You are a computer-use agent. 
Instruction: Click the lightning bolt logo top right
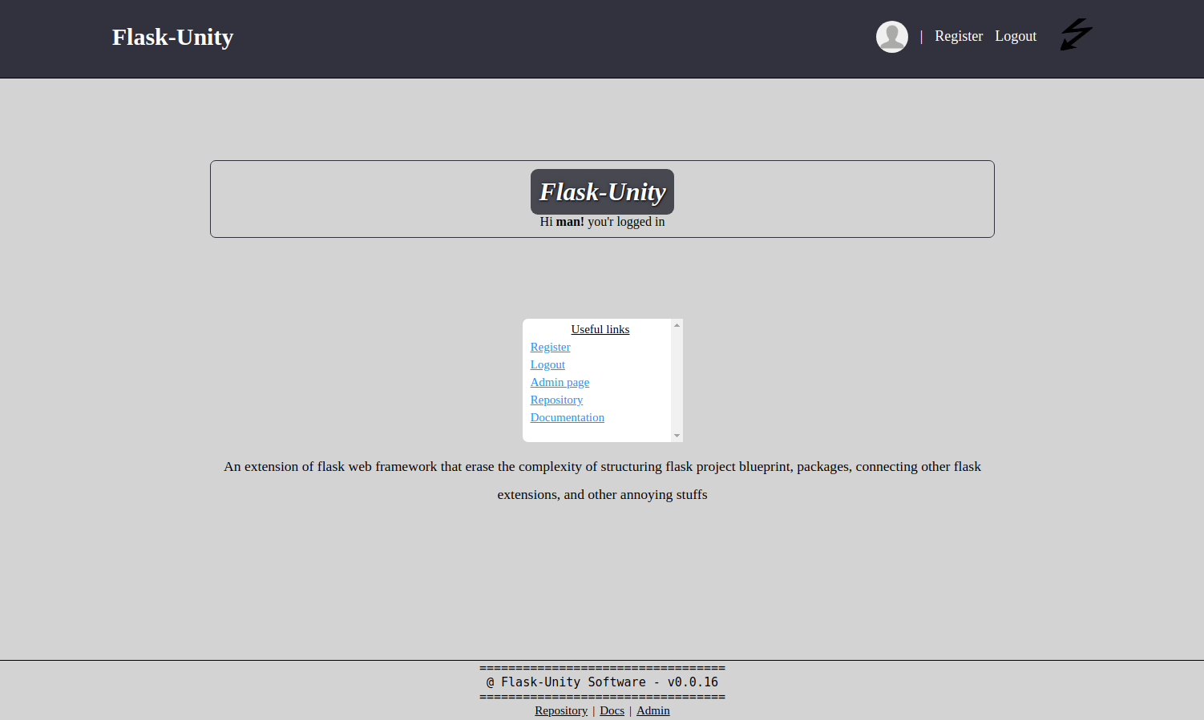point(1077,34)
